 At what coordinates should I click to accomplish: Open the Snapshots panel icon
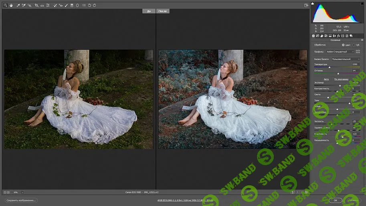coord(351,36)
